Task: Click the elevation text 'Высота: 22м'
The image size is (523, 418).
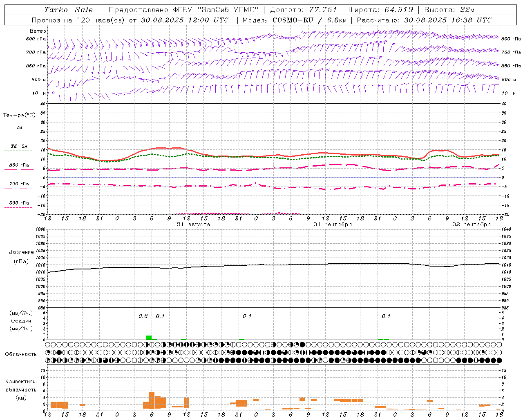Action: (449, 10)
